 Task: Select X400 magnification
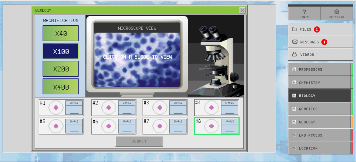[x=60, y=86]
